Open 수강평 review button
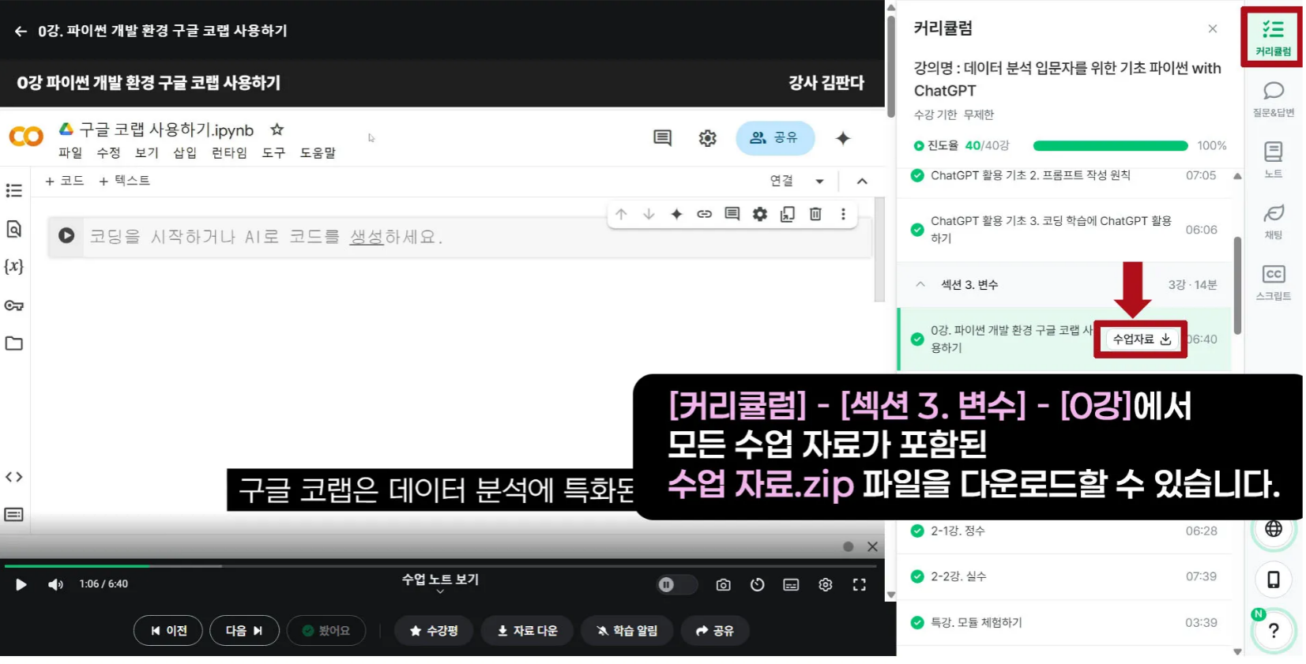Viewport: 1306px width, 664px height. tap(434, 631)
